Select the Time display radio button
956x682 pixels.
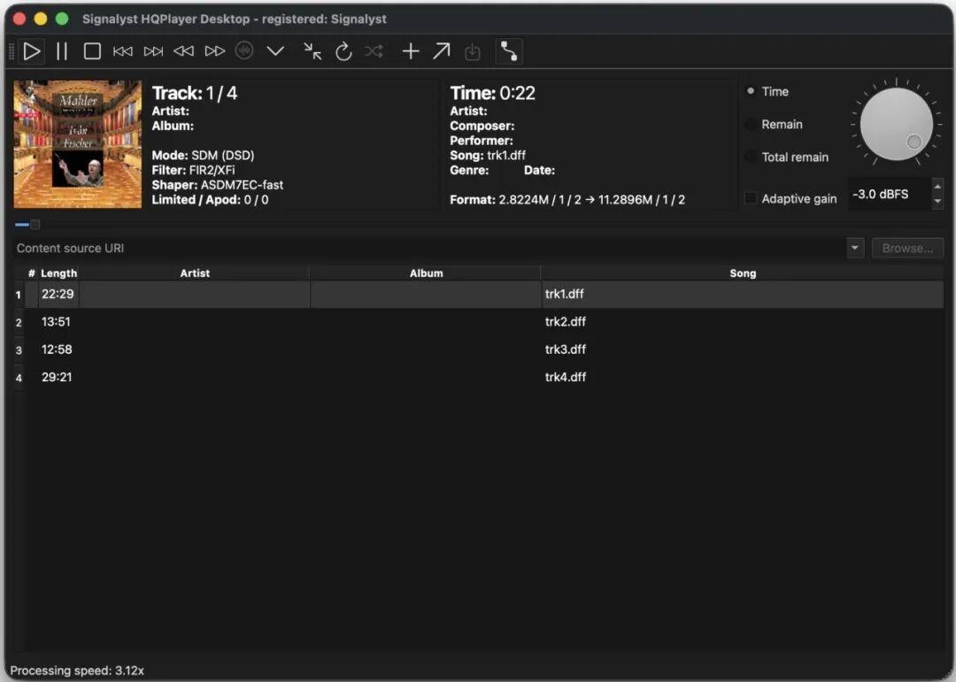click(x=751, y=91)
